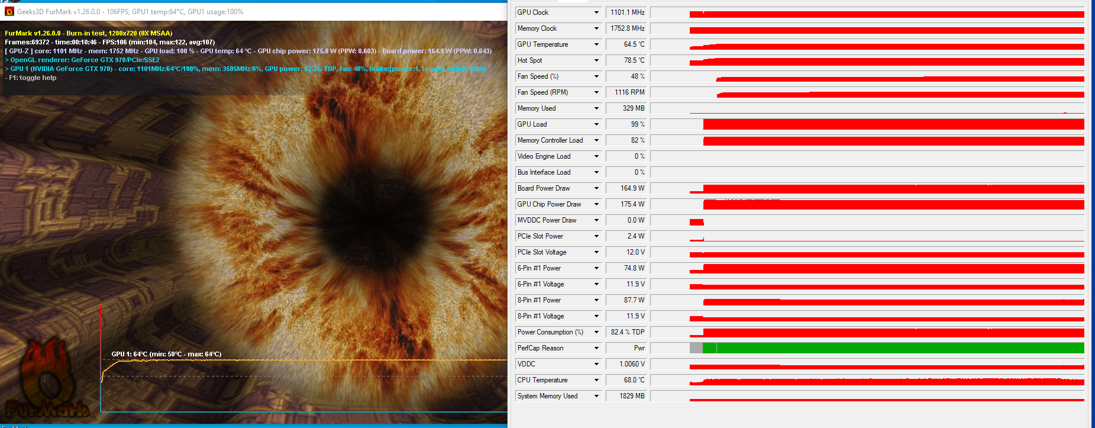Click the 48 % Fan Speed value
This screenshot has height=428, width=1095.
tap(627, 76)
